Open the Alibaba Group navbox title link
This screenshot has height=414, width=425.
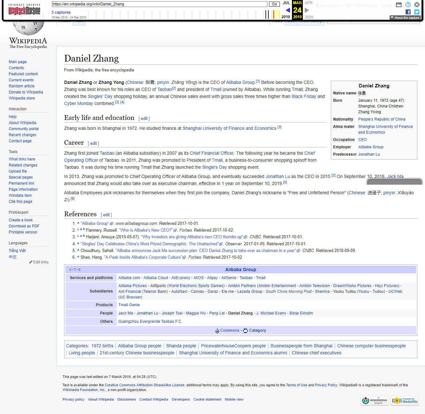(x=241, y=270)
